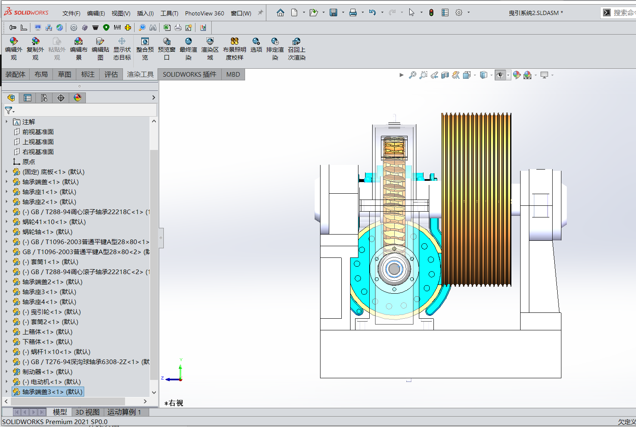This screenshot has width=636, height=427.
Task: Switch to the 评估 tab
Action: 111,74
